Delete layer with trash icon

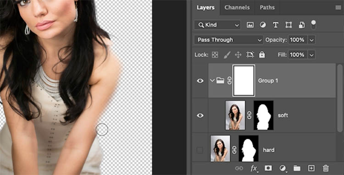[x=326, y=168]
